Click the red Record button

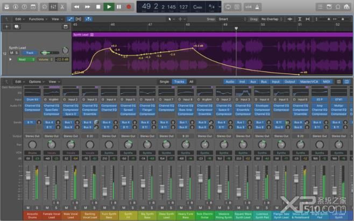point(129,7)
